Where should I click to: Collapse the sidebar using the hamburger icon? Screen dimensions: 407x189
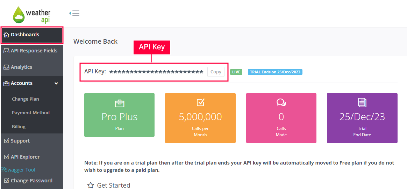74,13
